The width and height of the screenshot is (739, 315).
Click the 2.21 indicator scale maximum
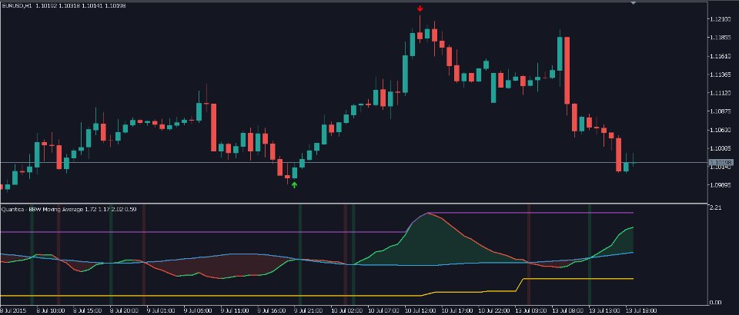[715, 207]
